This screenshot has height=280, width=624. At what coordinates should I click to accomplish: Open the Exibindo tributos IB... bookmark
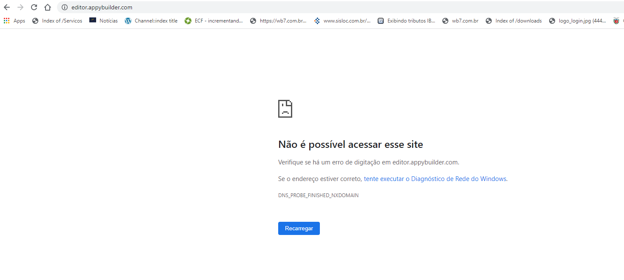pyautogui.click(x=407, y=21)
